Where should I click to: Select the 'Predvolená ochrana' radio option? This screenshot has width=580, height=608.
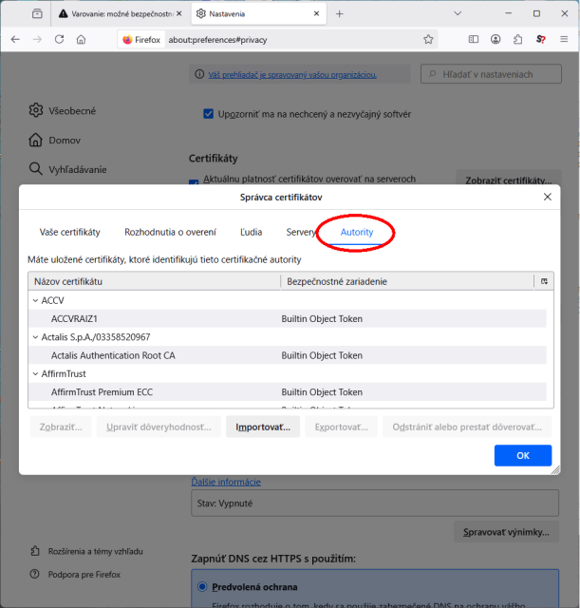pos(201,587)
